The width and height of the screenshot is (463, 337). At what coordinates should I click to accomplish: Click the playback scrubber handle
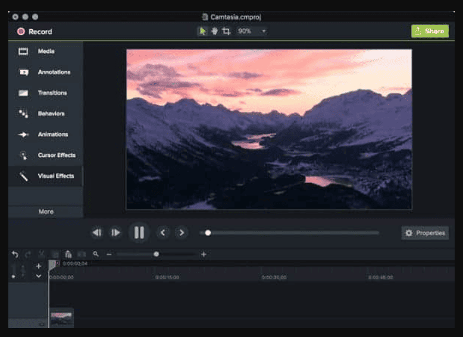tap(208, 233)
